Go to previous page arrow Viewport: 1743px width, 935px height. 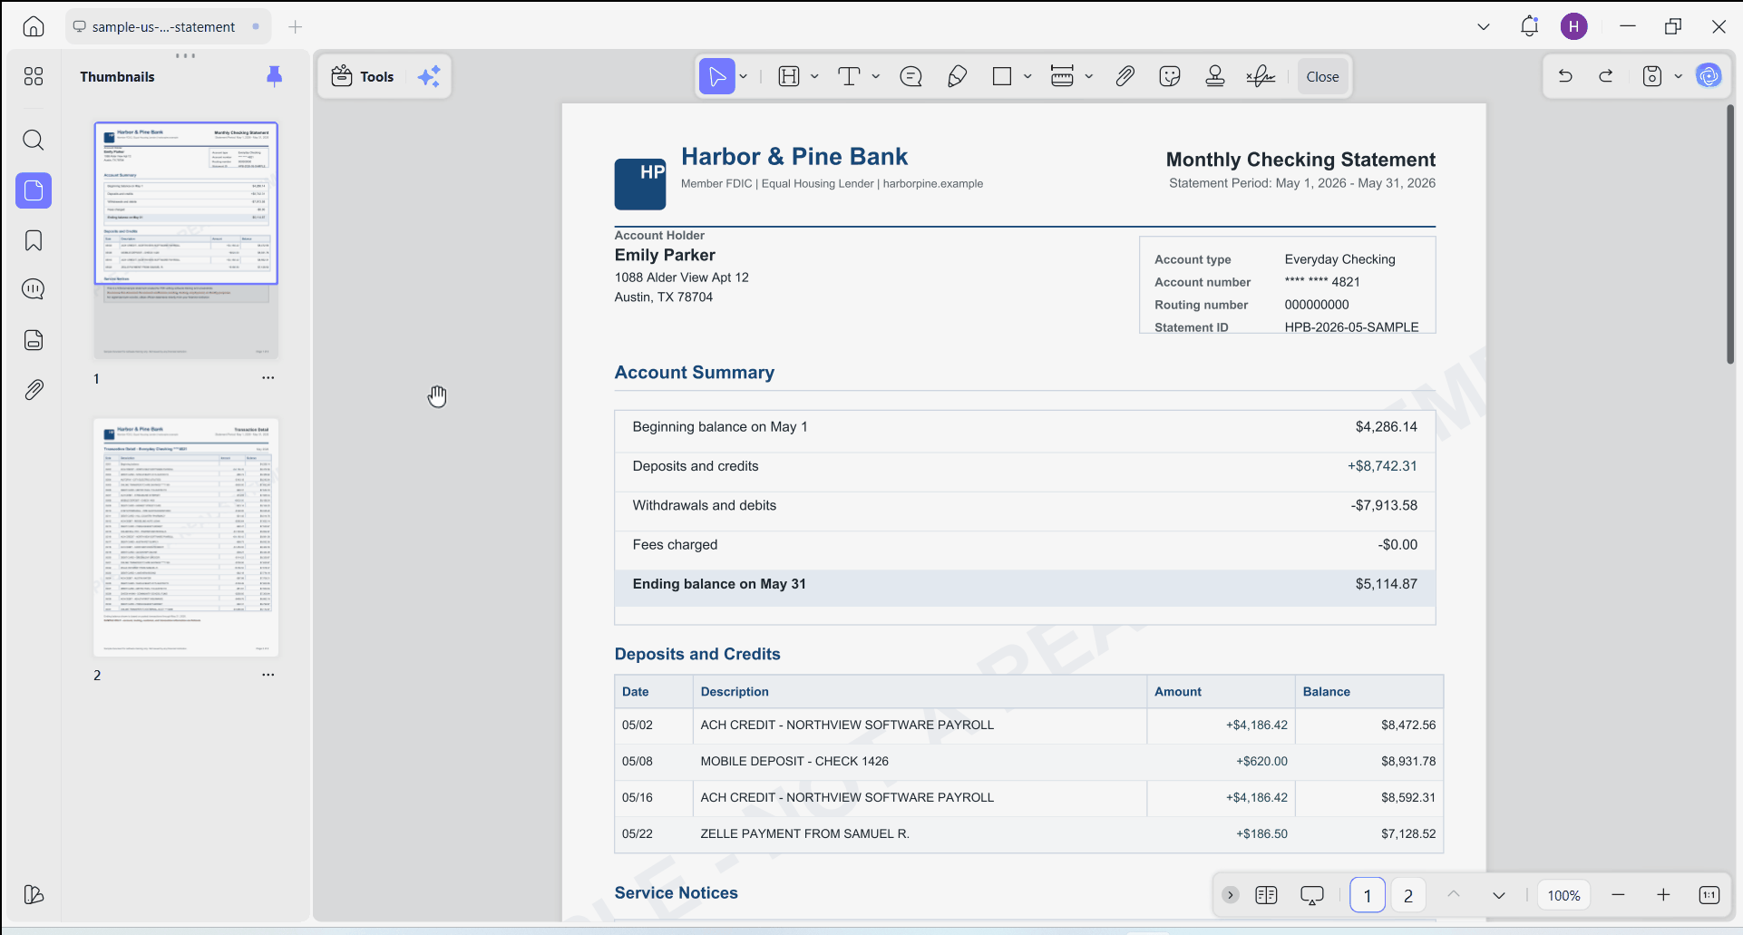[x=1454, y=895]
